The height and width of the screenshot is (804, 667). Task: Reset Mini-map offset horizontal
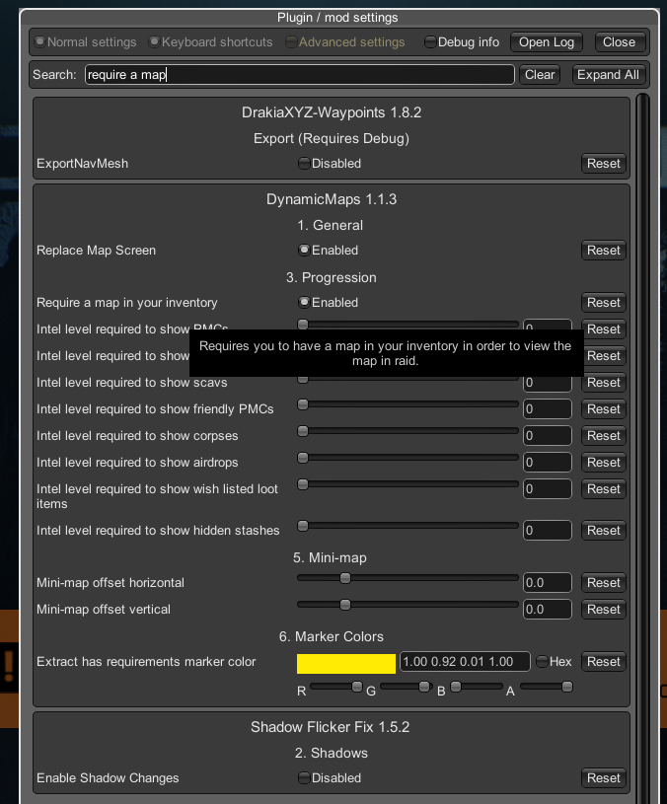click(604, 582)
